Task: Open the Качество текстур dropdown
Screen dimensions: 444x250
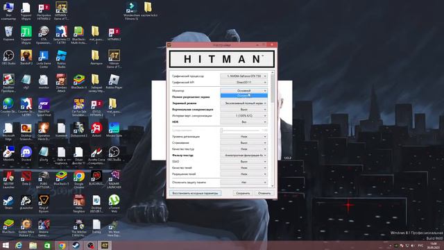Action: pyautogui.click(x=244, y=149)
